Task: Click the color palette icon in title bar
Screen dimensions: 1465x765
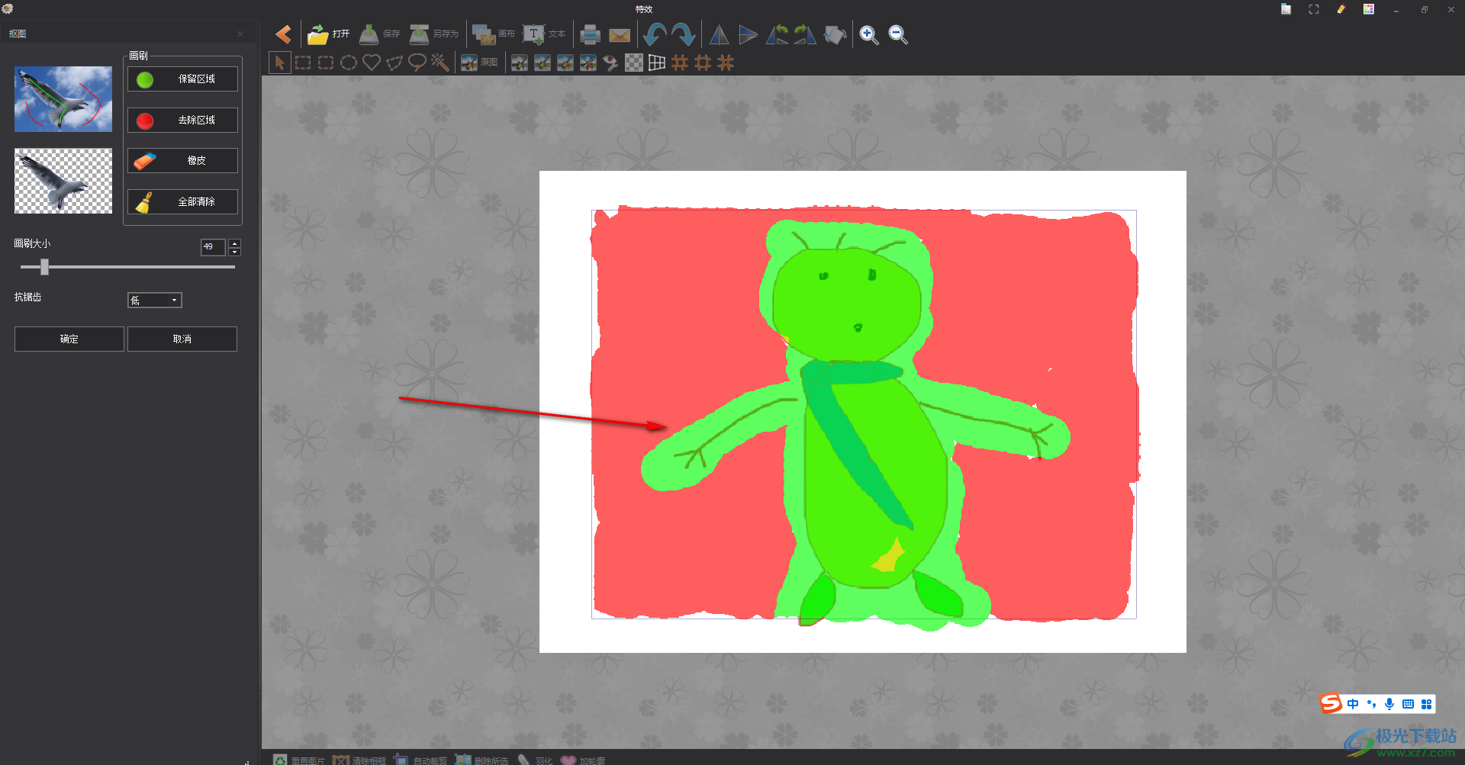Action: (x=1368, y=9)
